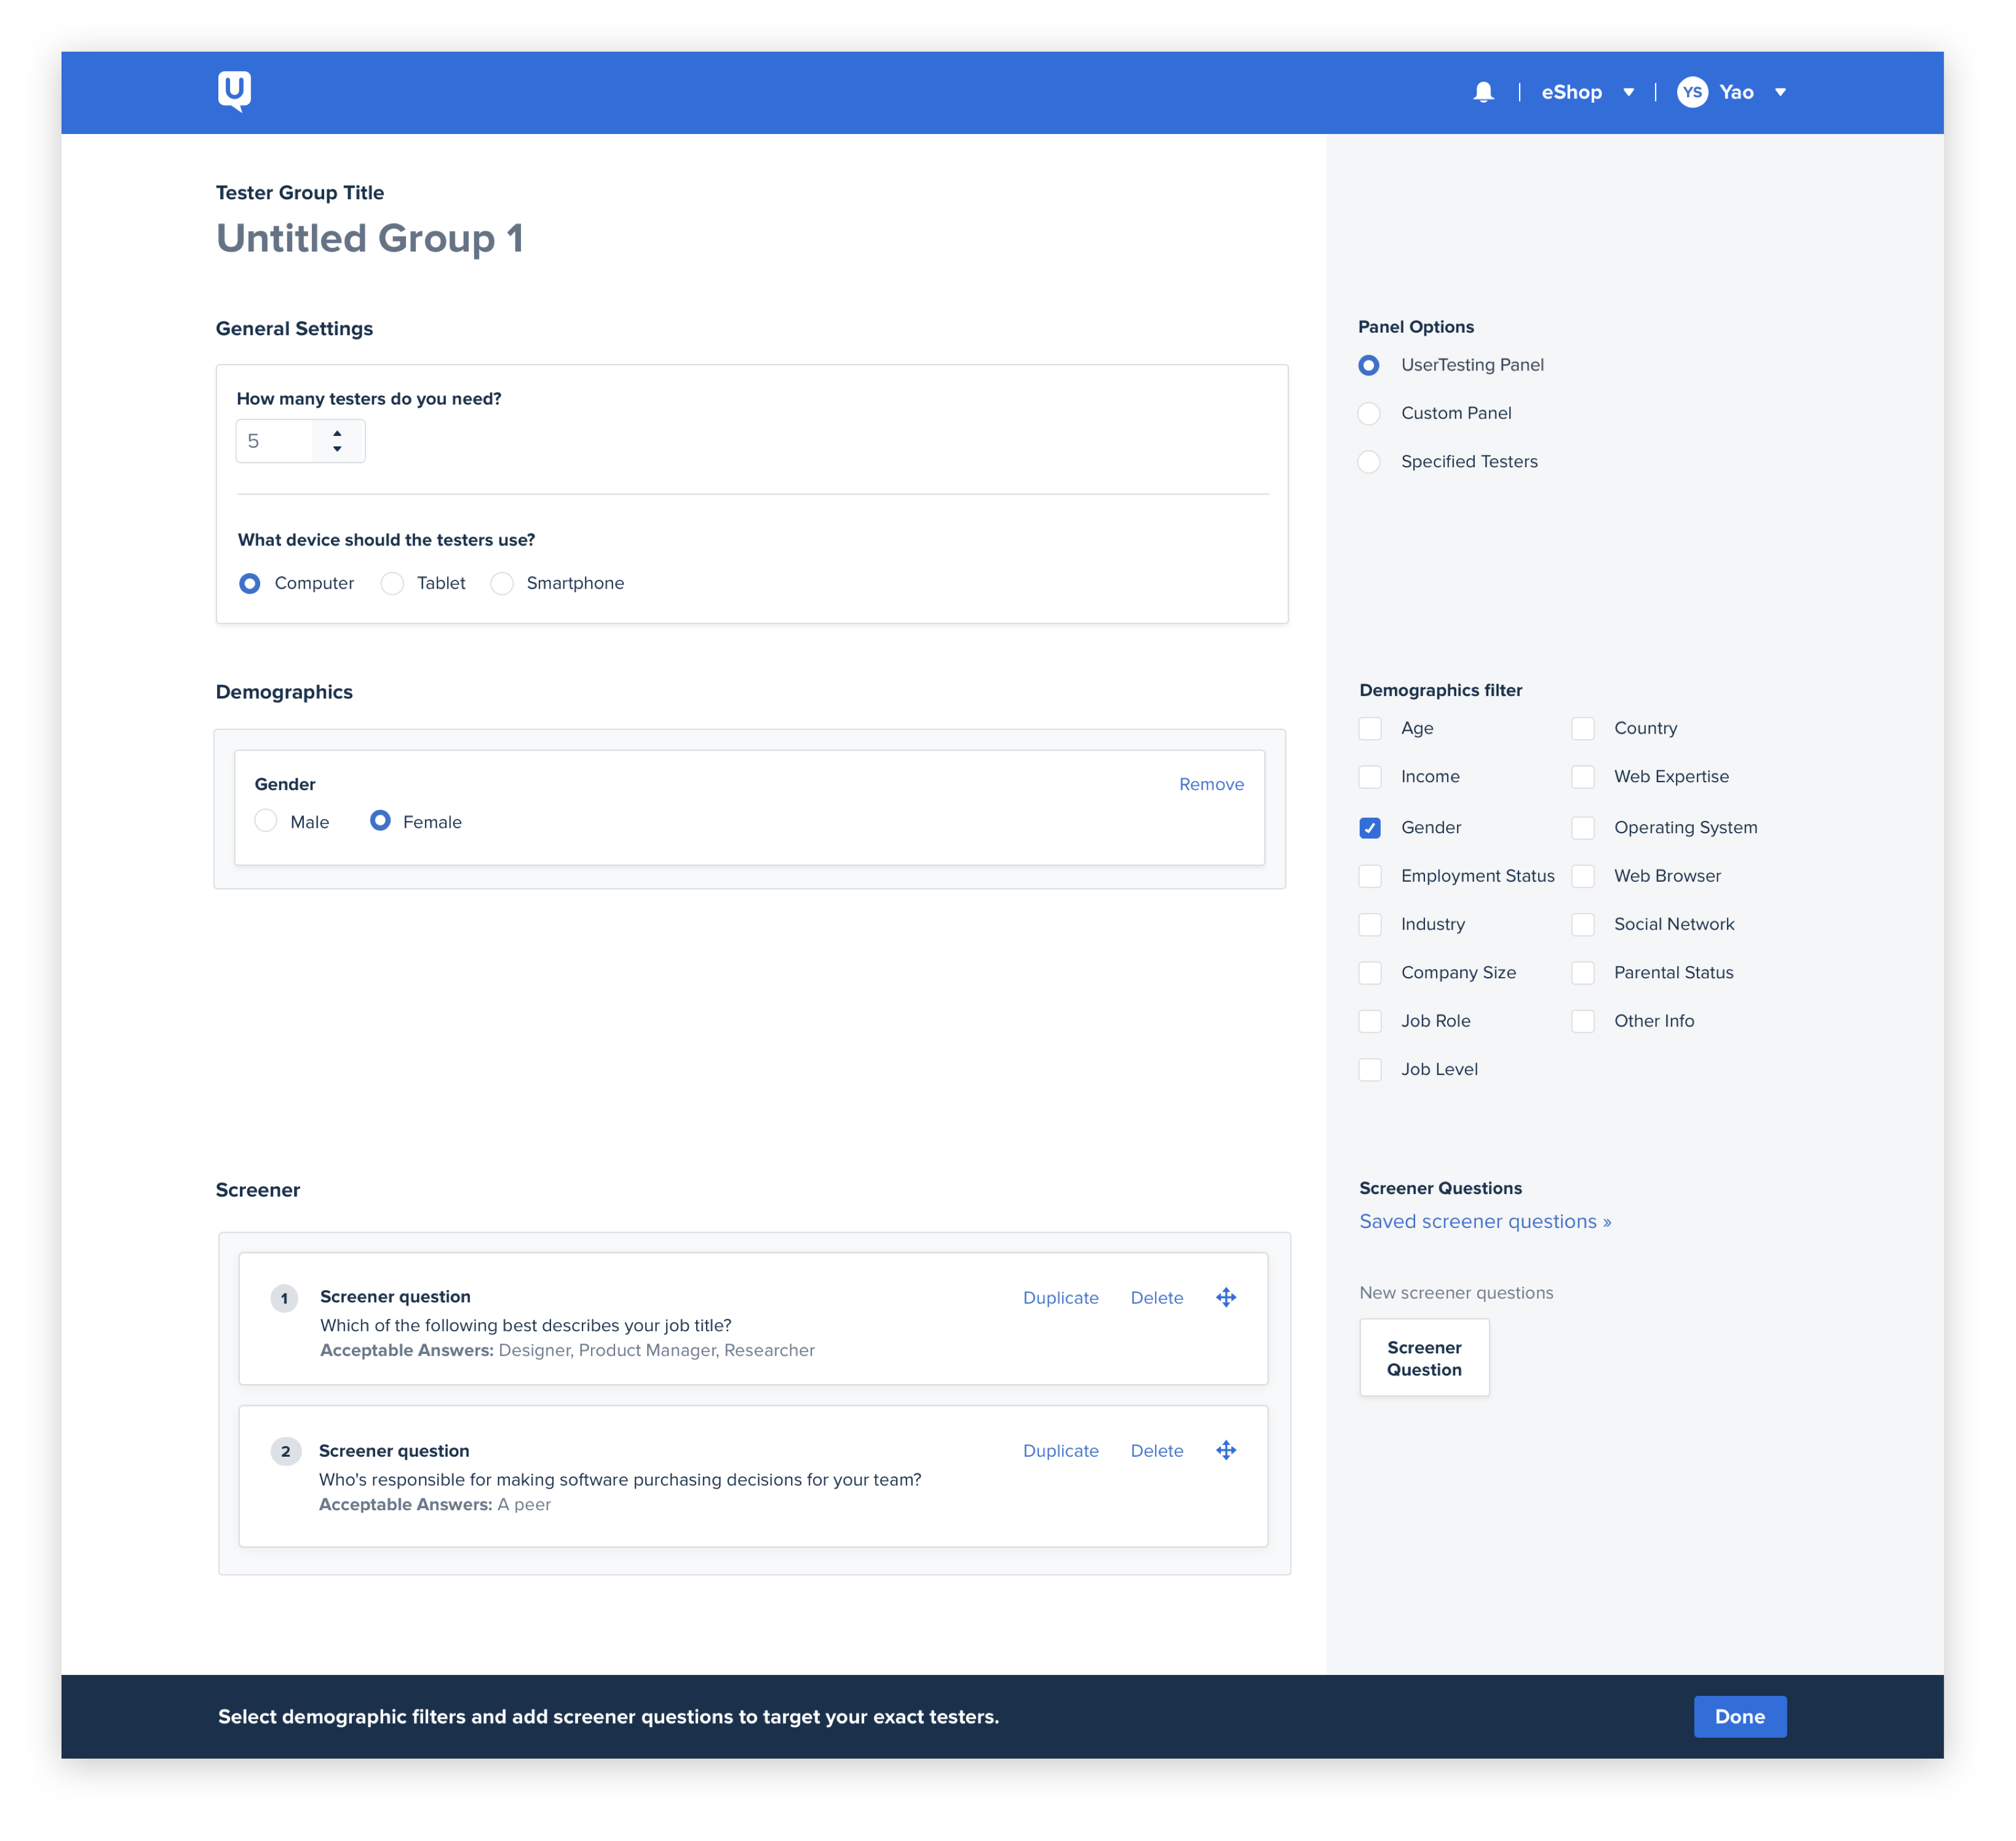The height and width of the screenshot is (1841, 2016).
Task: Uncheck the Gender filter checkbox
Action: 1370,827
